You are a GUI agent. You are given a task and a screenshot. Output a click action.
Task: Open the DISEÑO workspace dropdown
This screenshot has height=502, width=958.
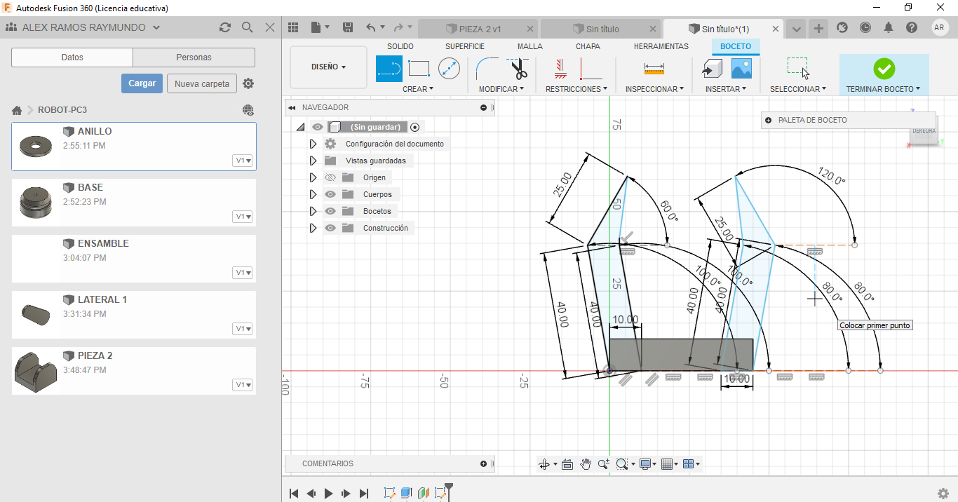coord(328,67)
